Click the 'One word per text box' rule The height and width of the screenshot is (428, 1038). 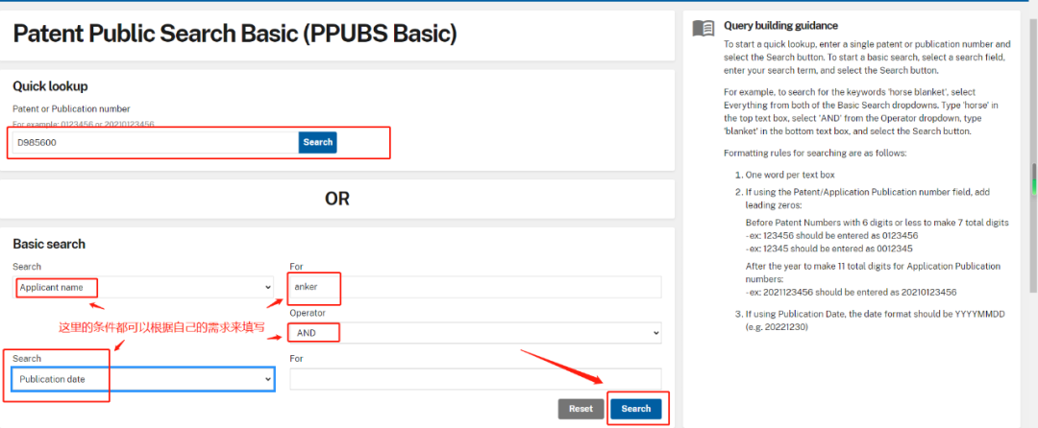tap(790, 175)
